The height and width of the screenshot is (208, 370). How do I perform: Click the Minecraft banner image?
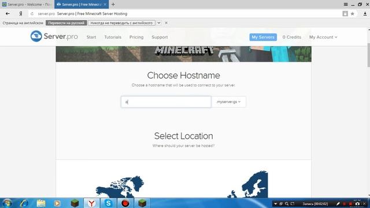184,54
